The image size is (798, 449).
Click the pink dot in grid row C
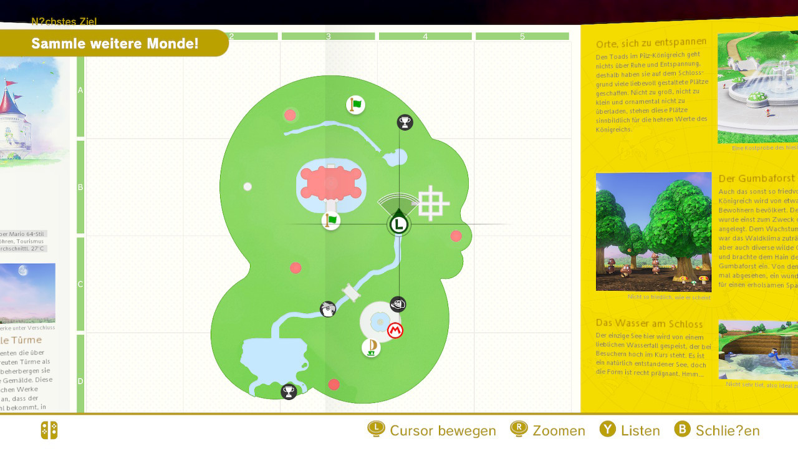[x=296, y=268]
